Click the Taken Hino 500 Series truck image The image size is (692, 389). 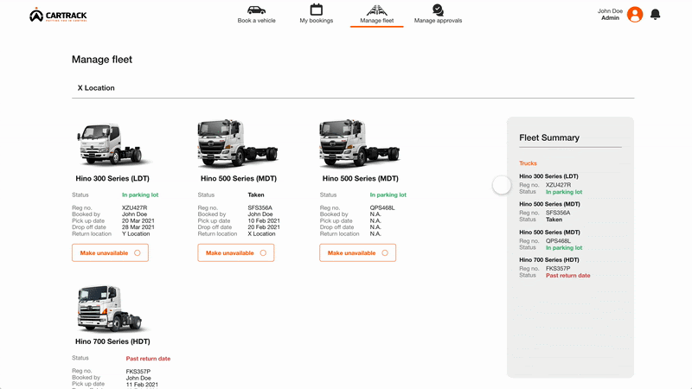pyautogui.click(x=237, y=143)
